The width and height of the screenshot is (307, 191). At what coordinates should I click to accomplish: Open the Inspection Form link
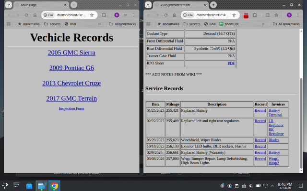[x=71, y=108]
